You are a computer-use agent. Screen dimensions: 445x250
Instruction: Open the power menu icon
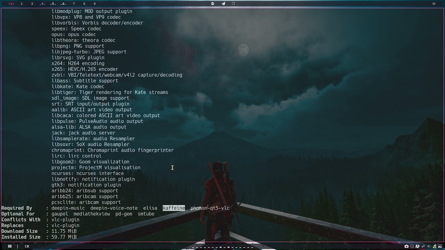pos(434,3)
